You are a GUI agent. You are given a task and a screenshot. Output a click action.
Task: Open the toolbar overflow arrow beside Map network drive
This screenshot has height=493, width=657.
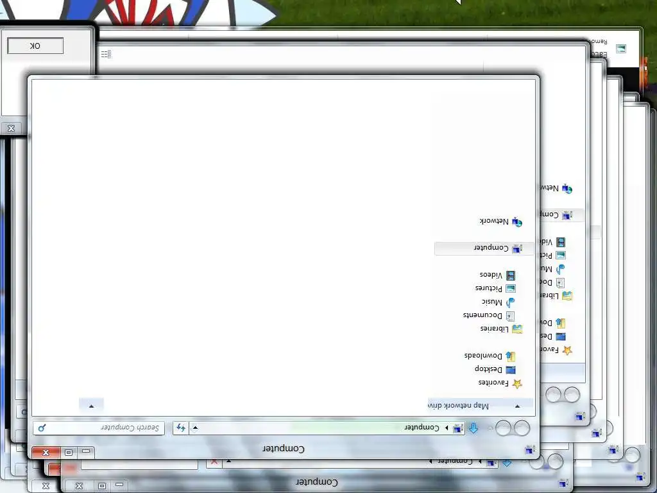tap(518, 406)
